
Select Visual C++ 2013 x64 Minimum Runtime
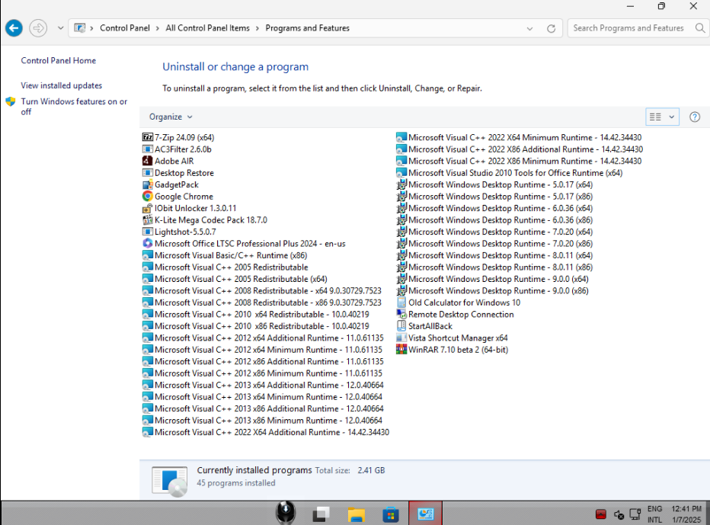tap(262, 396)
